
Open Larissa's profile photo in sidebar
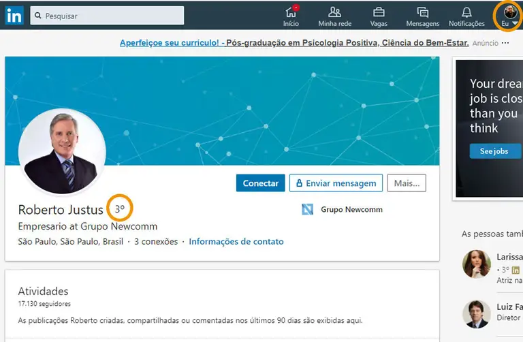pos(477,264)
